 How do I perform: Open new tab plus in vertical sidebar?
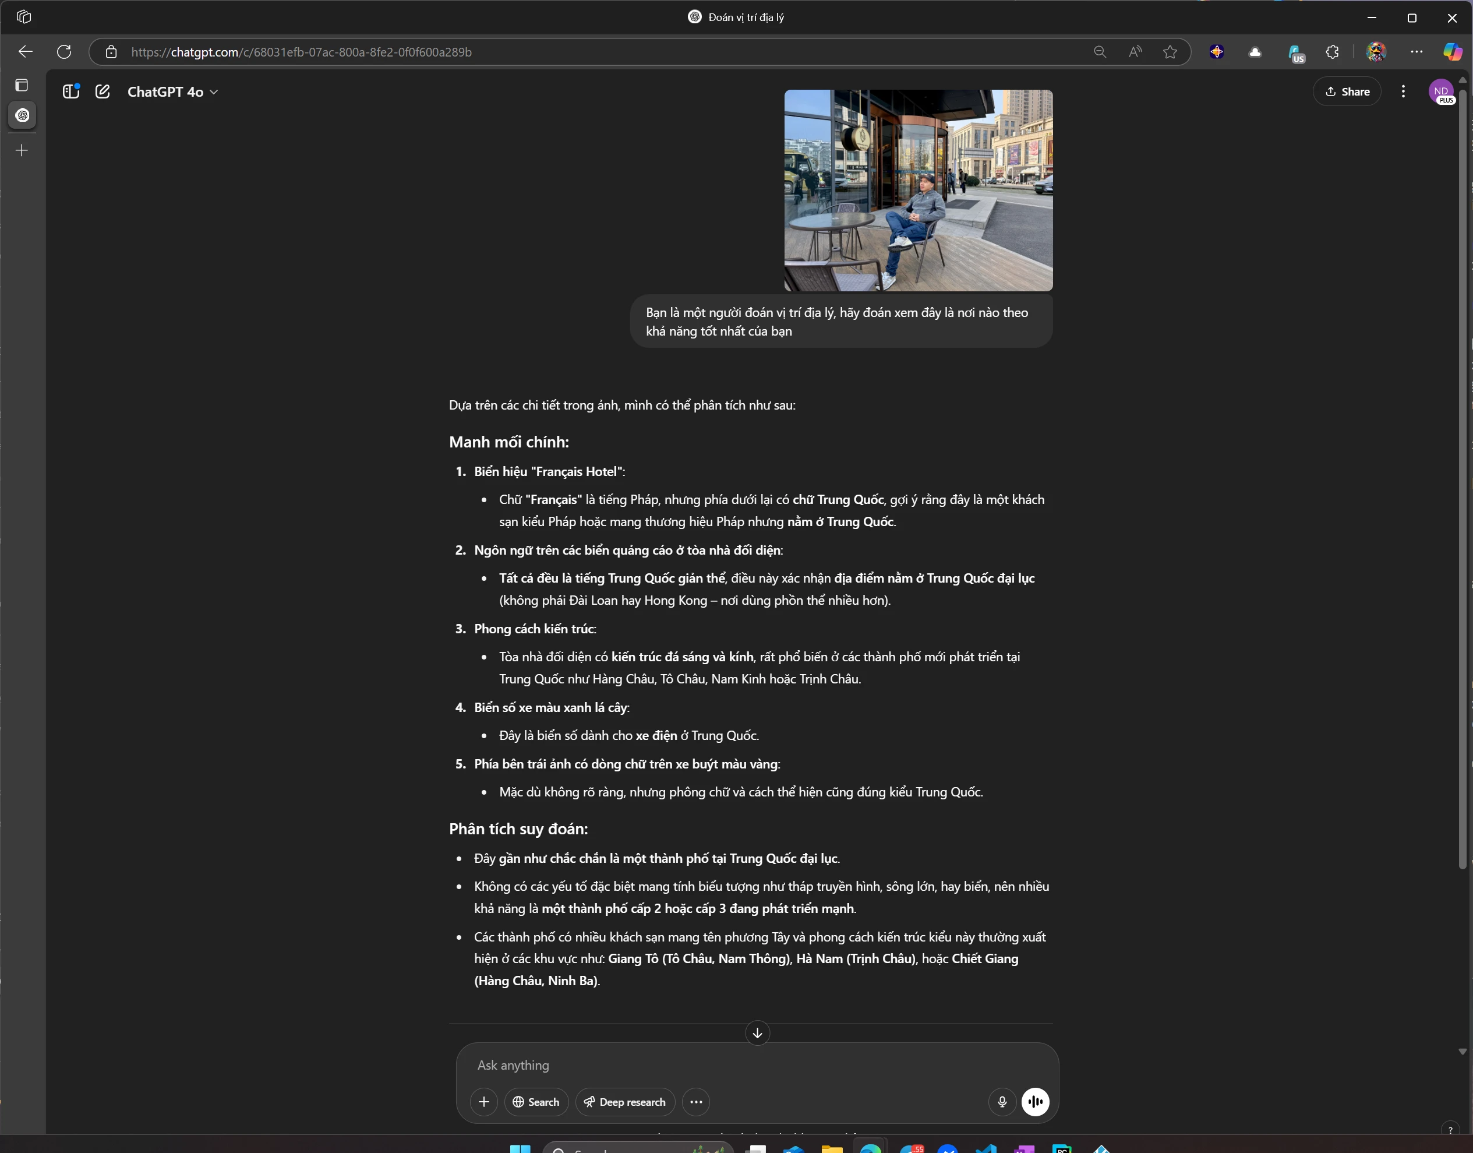coord(22,150)
